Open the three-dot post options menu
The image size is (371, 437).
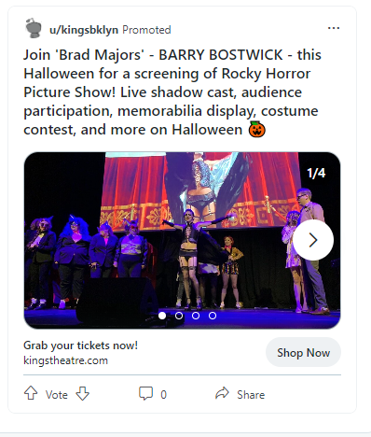(334, 28)
